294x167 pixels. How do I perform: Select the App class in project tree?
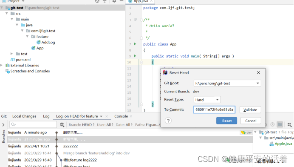tap(37, 48)
